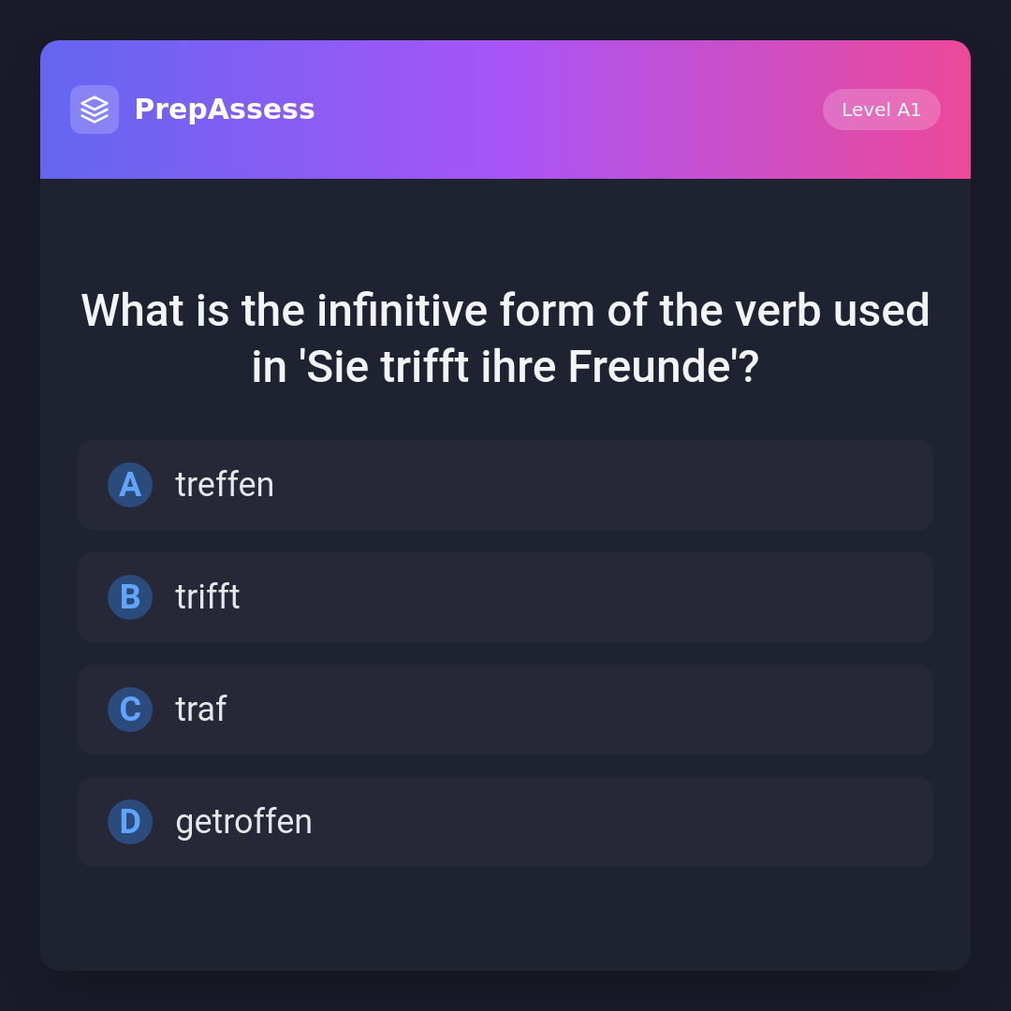The image size is (1011, 1011).
Task: Click the answer text 'trifft'
Action: point(208,597)
